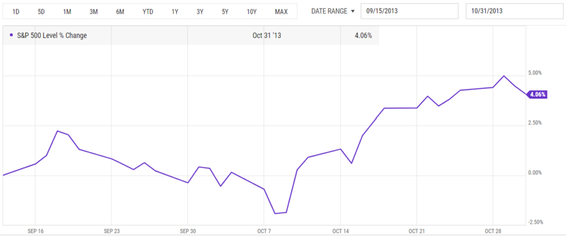Choose the 6M time range
Image resolution: width=566 pixels, height=236 pixels.
(x=120, y=12)
